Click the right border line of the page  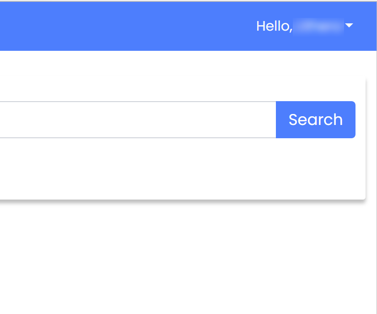(377, 180)
